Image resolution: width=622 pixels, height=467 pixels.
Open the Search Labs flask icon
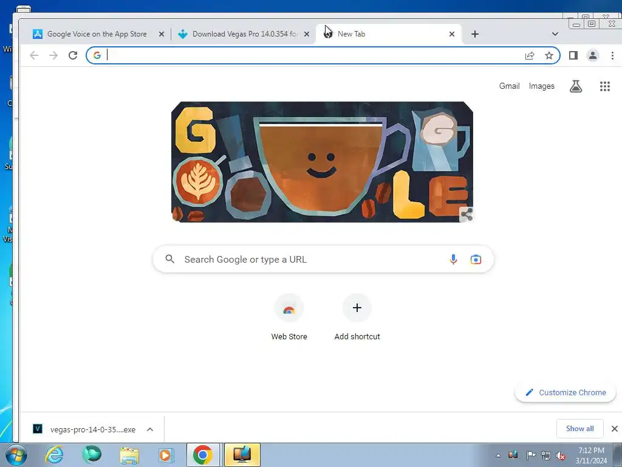tap(576, 86)
